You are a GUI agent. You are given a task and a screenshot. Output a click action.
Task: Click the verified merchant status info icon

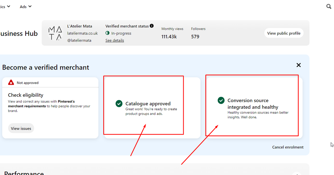click(152, 26)
